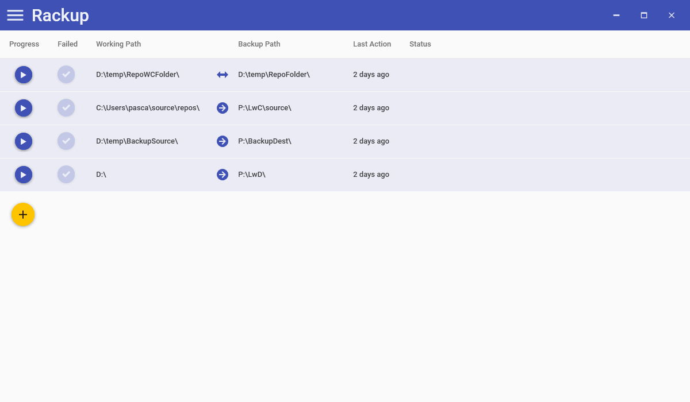Screen dimensions: 690x402
Task: Maximize the Rackup window
Action: click(x=644, y=16)
